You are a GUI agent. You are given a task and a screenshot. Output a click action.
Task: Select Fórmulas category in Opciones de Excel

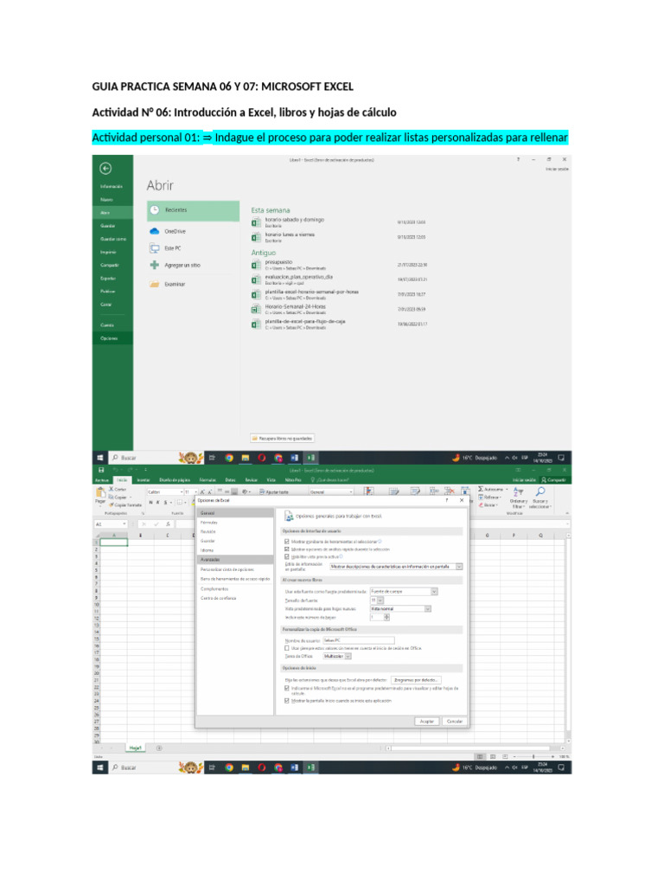209,523
